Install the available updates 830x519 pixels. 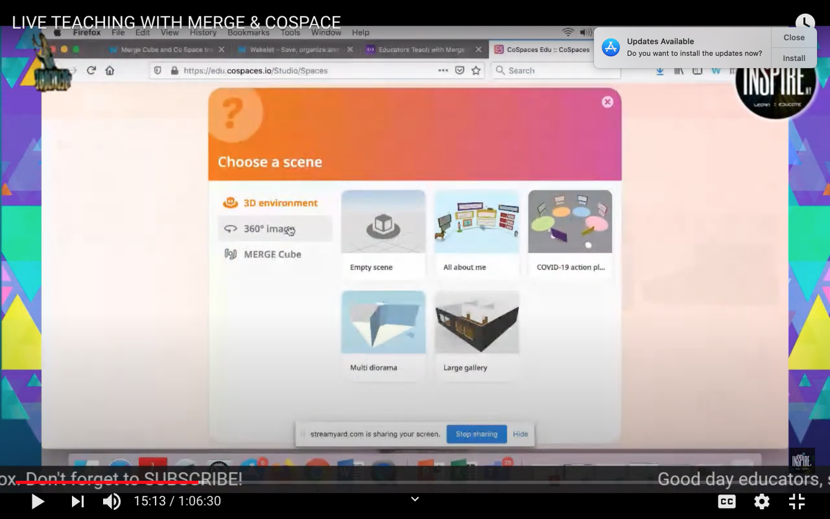pyautogui.click(x=794, y=58)
